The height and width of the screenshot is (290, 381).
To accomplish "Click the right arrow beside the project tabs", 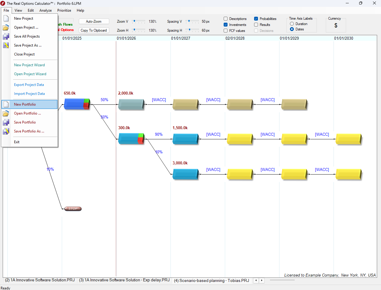I will (261, 280).
